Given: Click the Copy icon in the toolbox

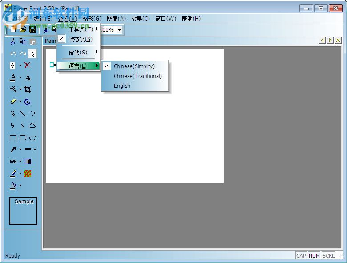Looking at the screenshot, I should tap(23, 41).
